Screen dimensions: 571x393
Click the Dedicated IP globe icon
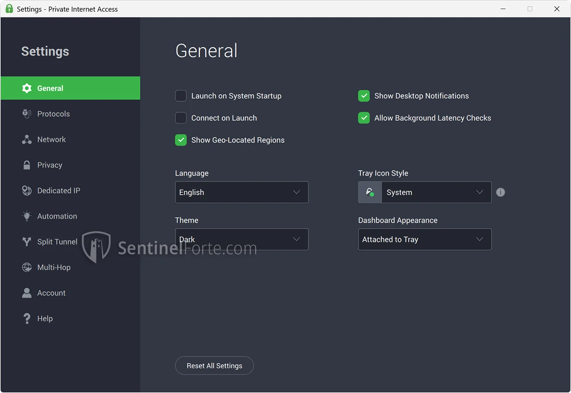pos(27,190)
